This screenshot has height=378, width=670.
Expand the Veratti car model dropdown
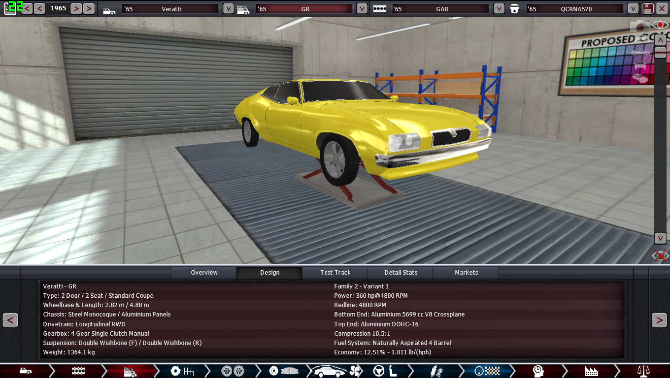[x=228, y=8]
